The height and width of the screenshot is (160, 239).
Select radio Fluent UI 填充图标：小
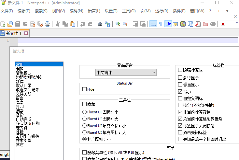coord(84,126)
